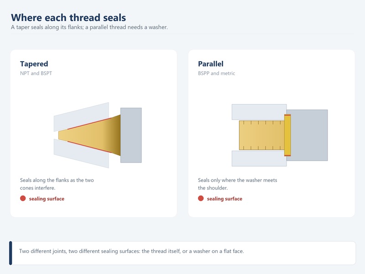Click the 'Seals along the flanks' description
The image size is (365, 274).
[x=57, y=184]
